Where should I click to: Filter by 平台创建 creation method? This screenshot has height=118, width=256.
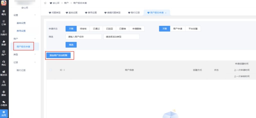click(193, 29)
